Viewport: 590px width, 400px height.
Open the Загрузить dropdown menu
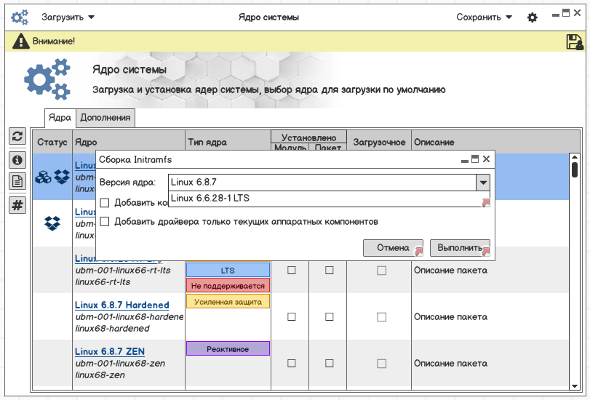(x=68, y=17)
